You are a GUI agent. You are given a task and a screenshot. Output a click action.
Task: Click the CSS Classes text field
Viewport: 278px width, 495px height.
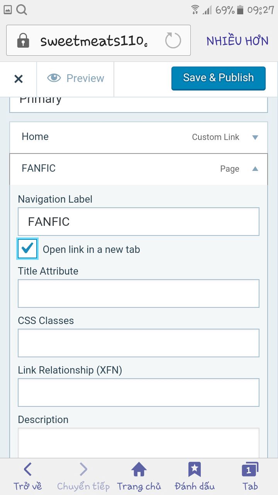click(139, 343)
